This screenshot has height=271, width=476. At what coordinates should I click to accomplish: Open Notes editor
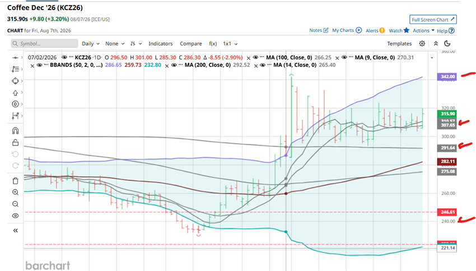319,30
